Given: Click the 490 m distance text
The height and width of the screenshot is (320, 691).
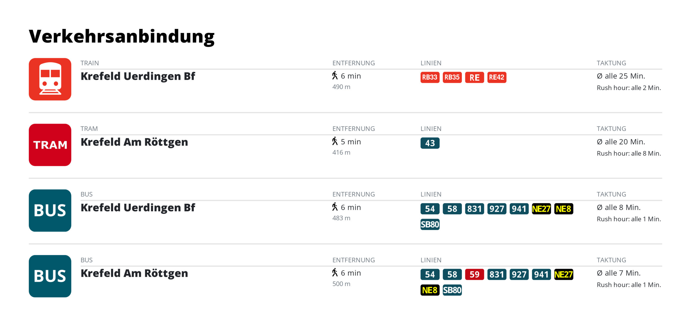Looking at the screenshot, I should pos(341,87).
